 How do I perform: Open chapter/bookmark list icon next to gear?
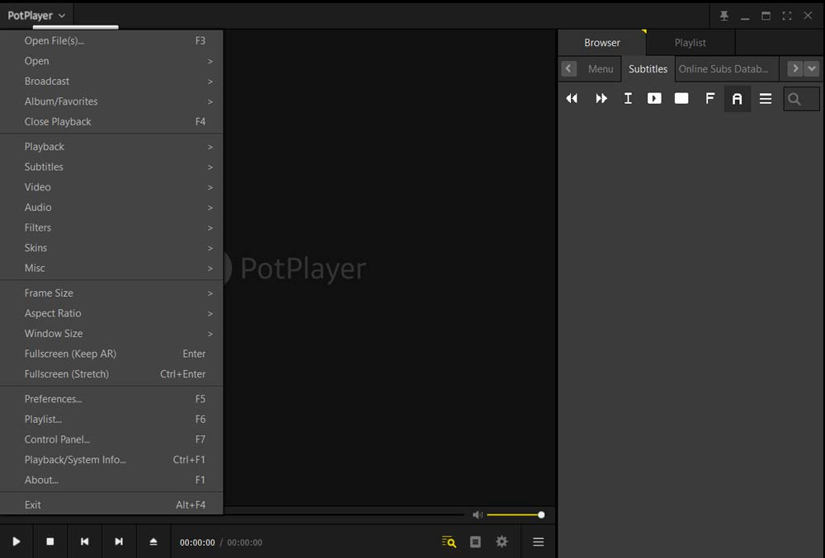click(475, 542)
